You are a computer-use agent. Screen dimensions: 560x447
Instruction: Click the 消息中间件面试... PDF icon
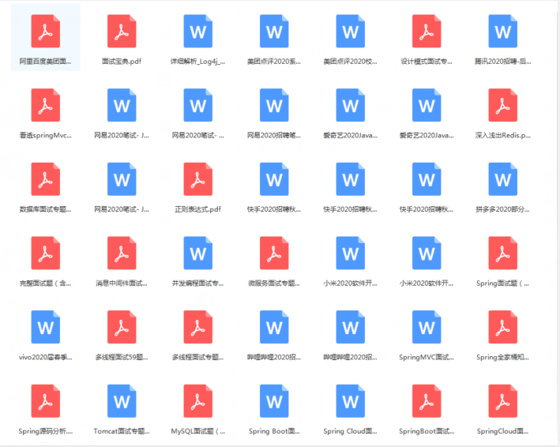pyautogui.click(x=122, y=253)
